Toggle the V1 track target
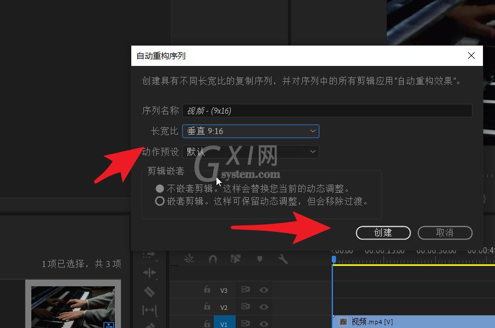 tap(224, 323)
